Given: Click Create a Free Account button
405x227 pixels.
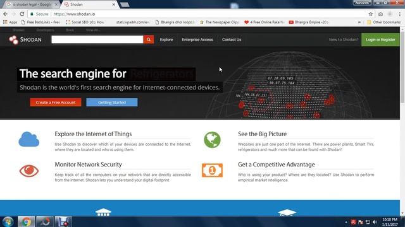Looking at the screenshot, I should coord(56,102).
